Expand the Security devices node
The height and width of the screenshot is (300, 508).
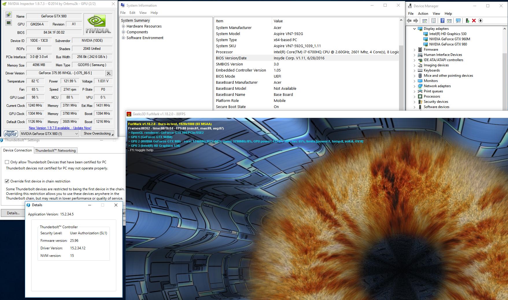(x=414, y=102)
